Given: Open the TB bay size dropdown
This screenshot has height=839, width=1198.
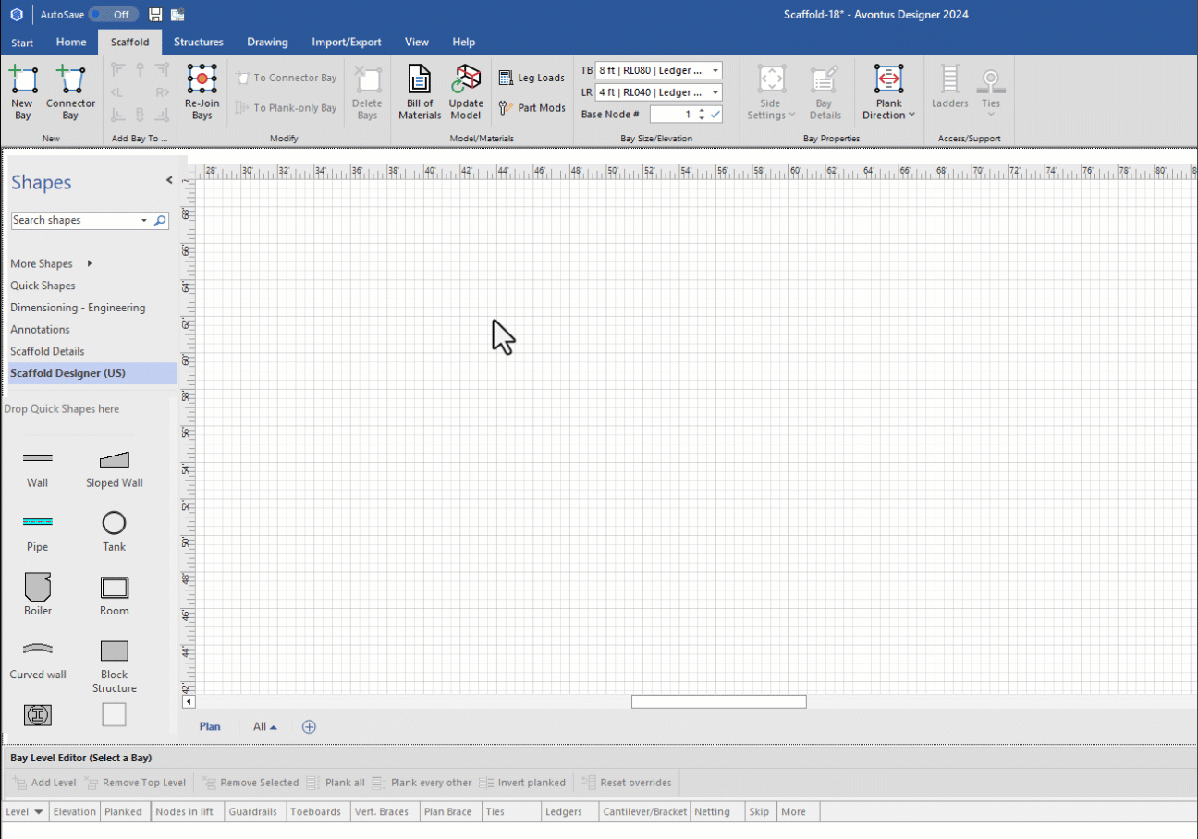Looking at the screenshot, I should point(715,70).
